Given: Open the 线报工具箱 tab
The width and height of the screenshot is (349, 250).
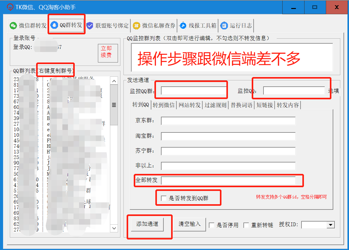Looking at the screenshot, I should tap(198, 26).
